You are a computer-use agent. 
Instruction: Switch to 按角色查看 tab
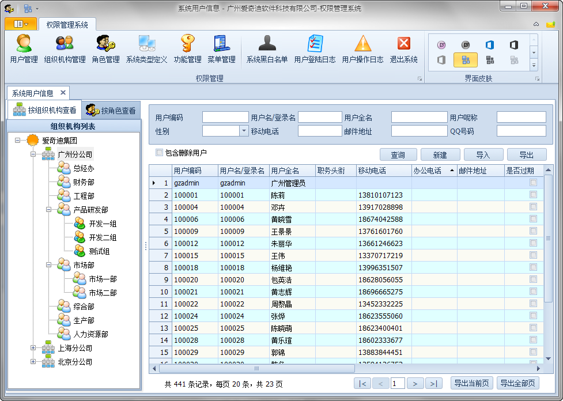tap(111, 110)
